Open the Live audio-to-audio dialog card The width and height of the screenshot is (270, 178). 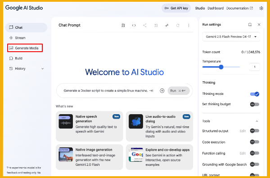coord(159,126)
